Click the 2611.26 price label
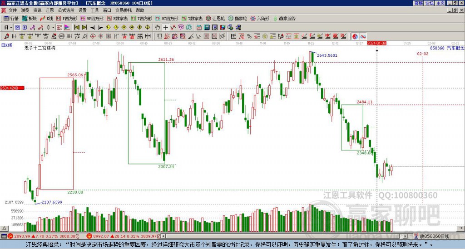The height and width of the screenshot is (249, 465). (166, 60)
